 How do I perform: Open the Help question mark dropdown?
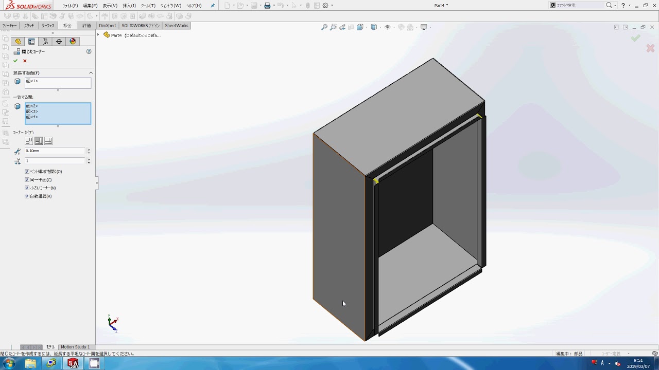[630, 5]
